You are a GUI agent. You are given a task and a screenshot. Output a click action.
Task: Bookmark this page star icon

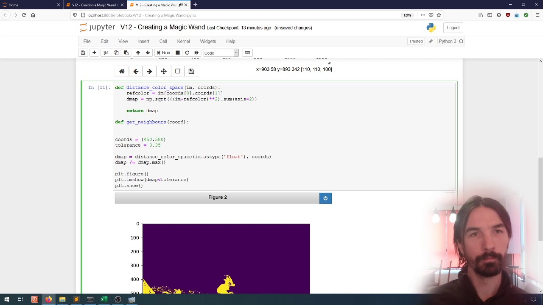(x=439, y=15)
